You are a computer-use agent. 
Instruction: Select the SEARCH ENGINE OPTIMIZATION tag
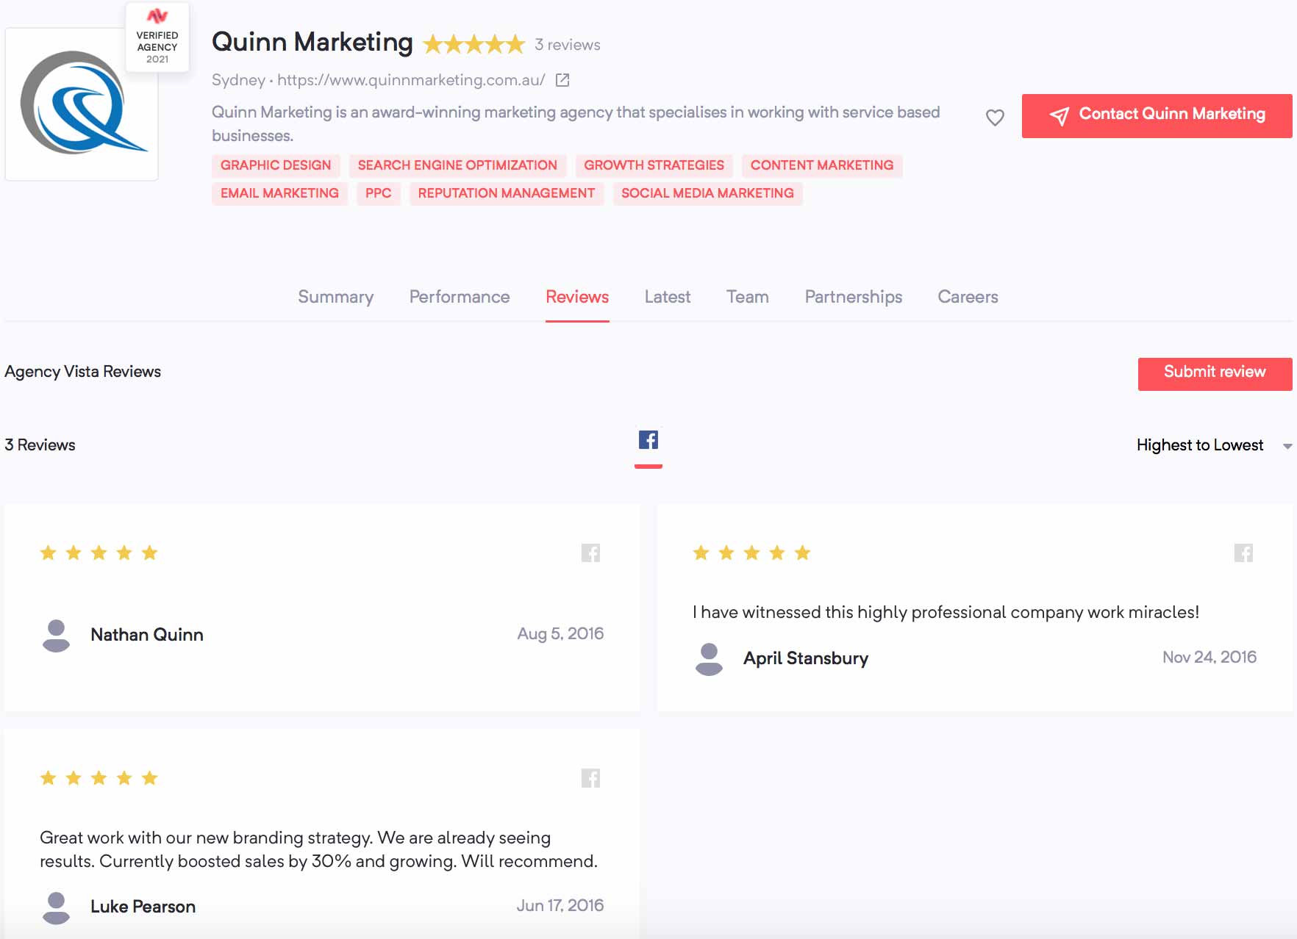457,165
